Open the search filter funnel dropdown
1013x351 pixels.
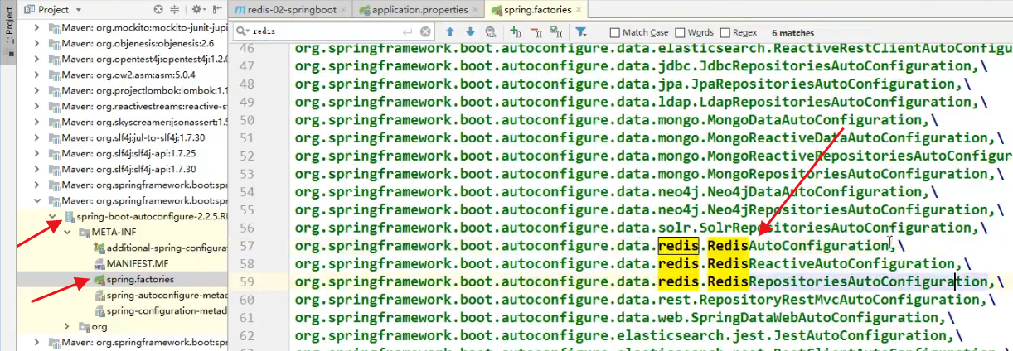point(582,31)
